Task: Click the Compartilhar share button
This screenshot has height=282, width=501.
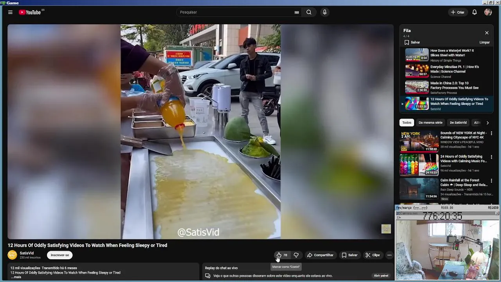Action: [x=320, y=255]
